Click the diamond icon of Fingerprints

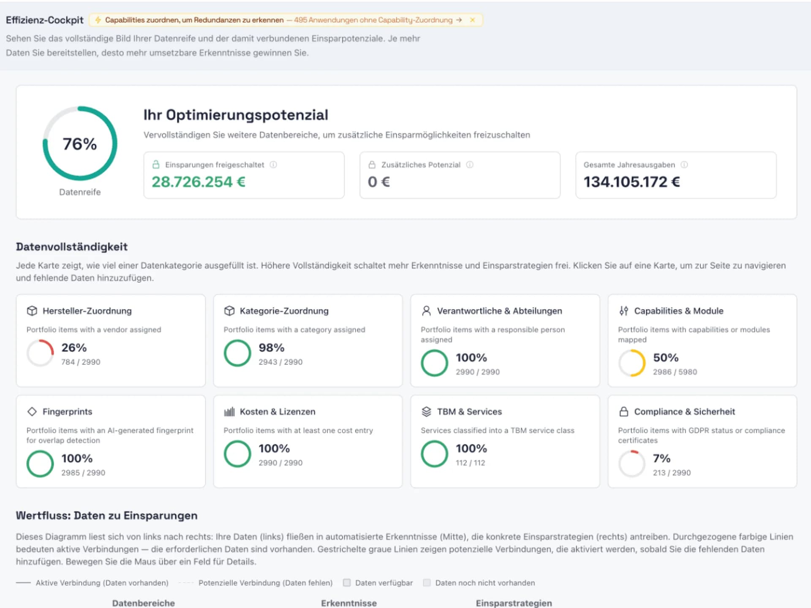[x=32, y=411]
